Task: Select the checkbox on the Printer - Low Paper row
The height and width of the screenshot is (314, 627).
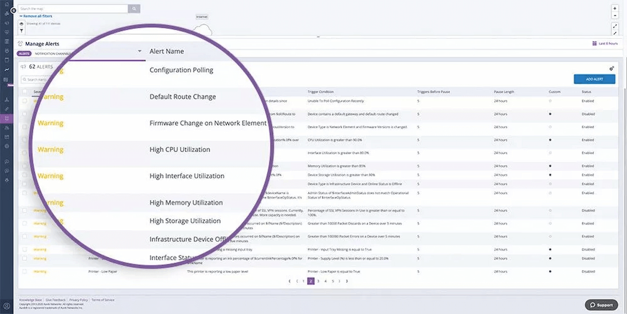Action: click(x=24, y=271)
